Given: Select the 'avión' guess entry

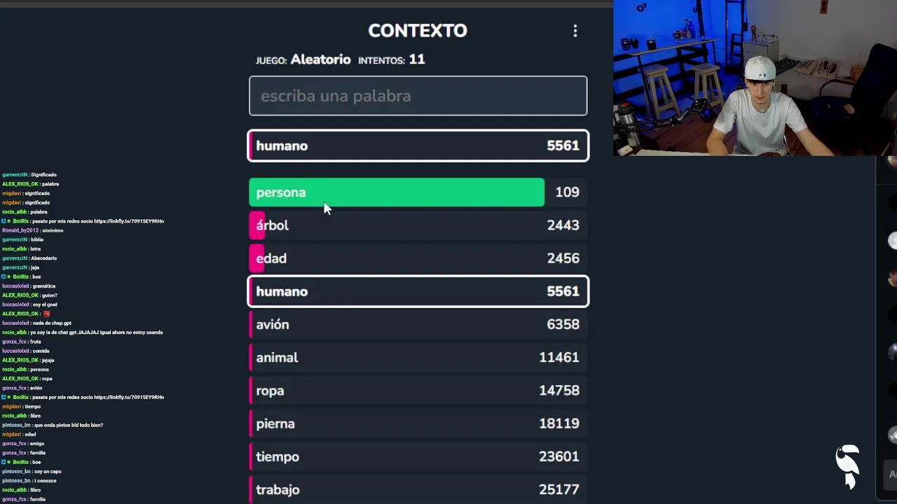Looking at the screenshot, I should coord(418,325).
